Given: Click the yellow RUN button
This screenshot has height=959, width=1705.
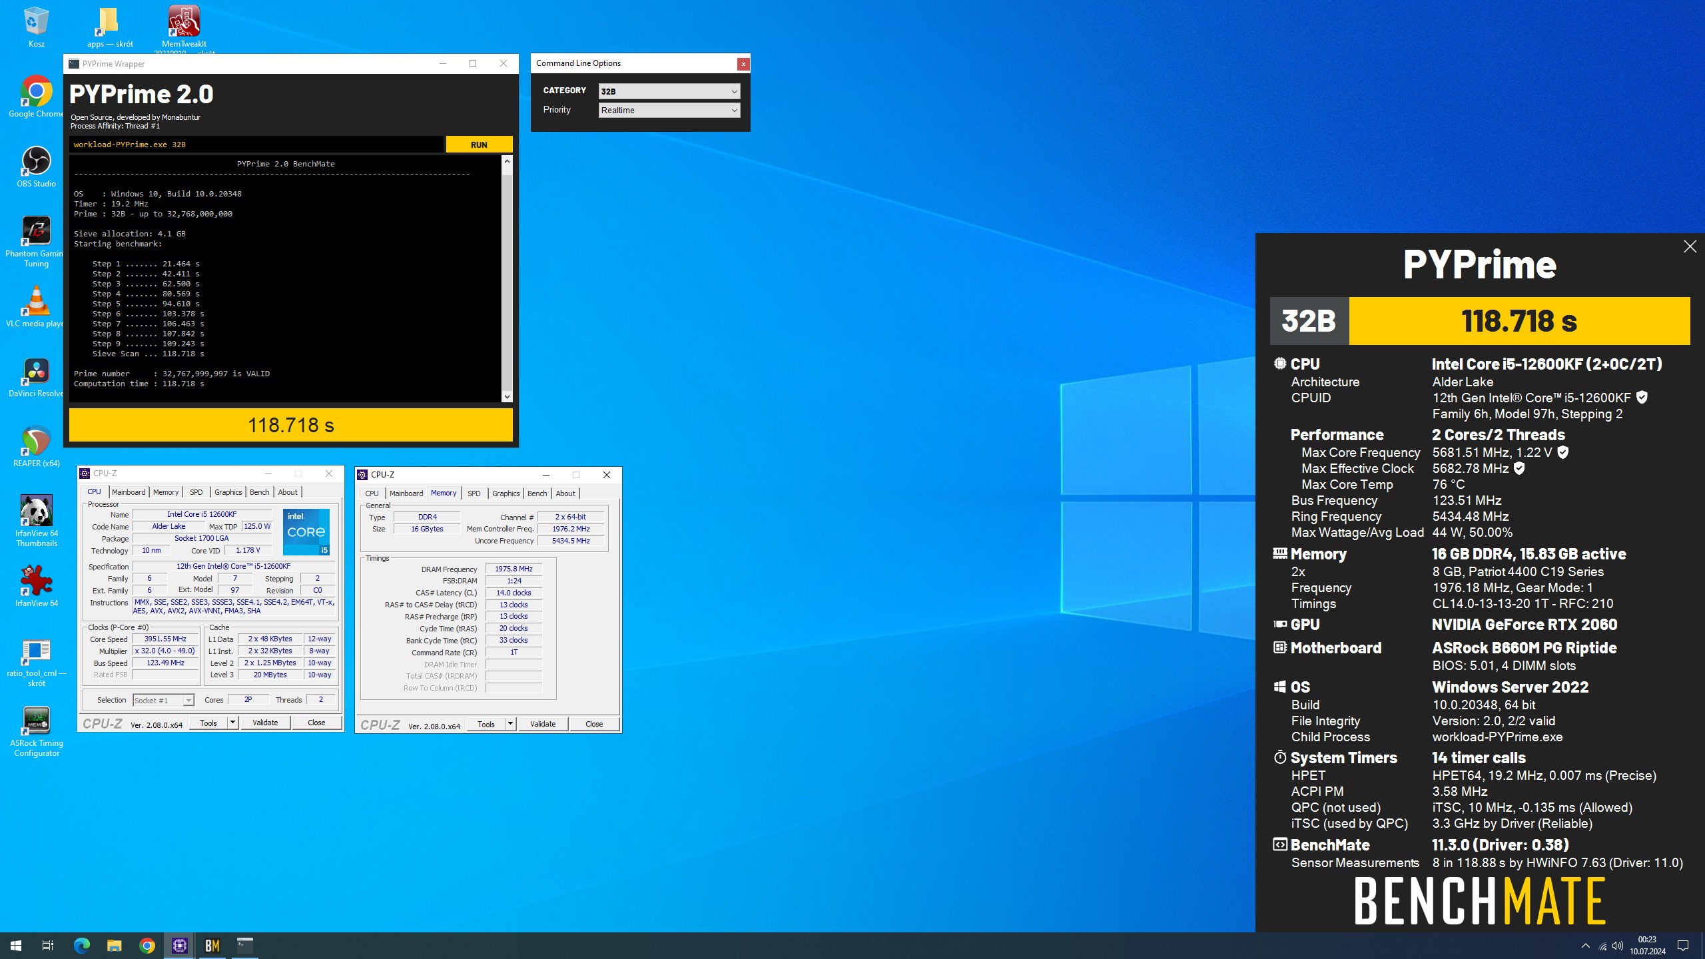Looking at the screenshot, I should tap(479, 145).
